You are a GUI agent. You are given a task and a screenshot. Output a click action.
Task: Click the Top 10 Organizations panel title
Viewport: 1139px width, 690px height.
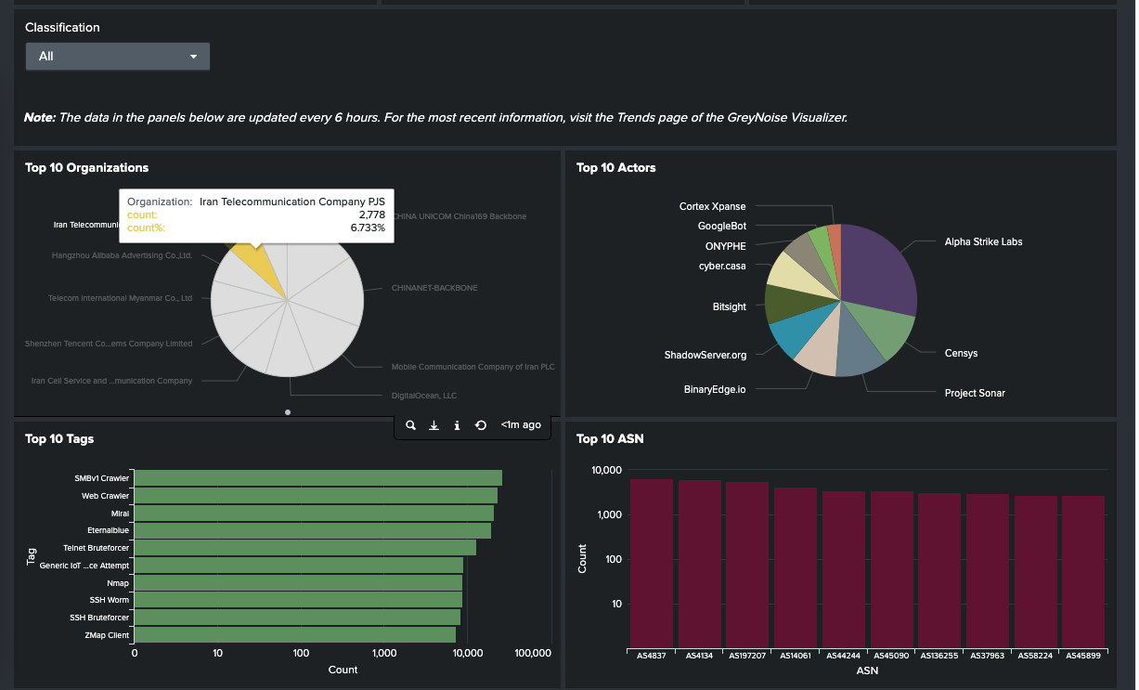click(x=87, y=168)
